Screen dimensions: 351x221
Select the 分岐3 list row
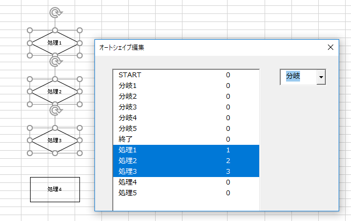[186, 107]
